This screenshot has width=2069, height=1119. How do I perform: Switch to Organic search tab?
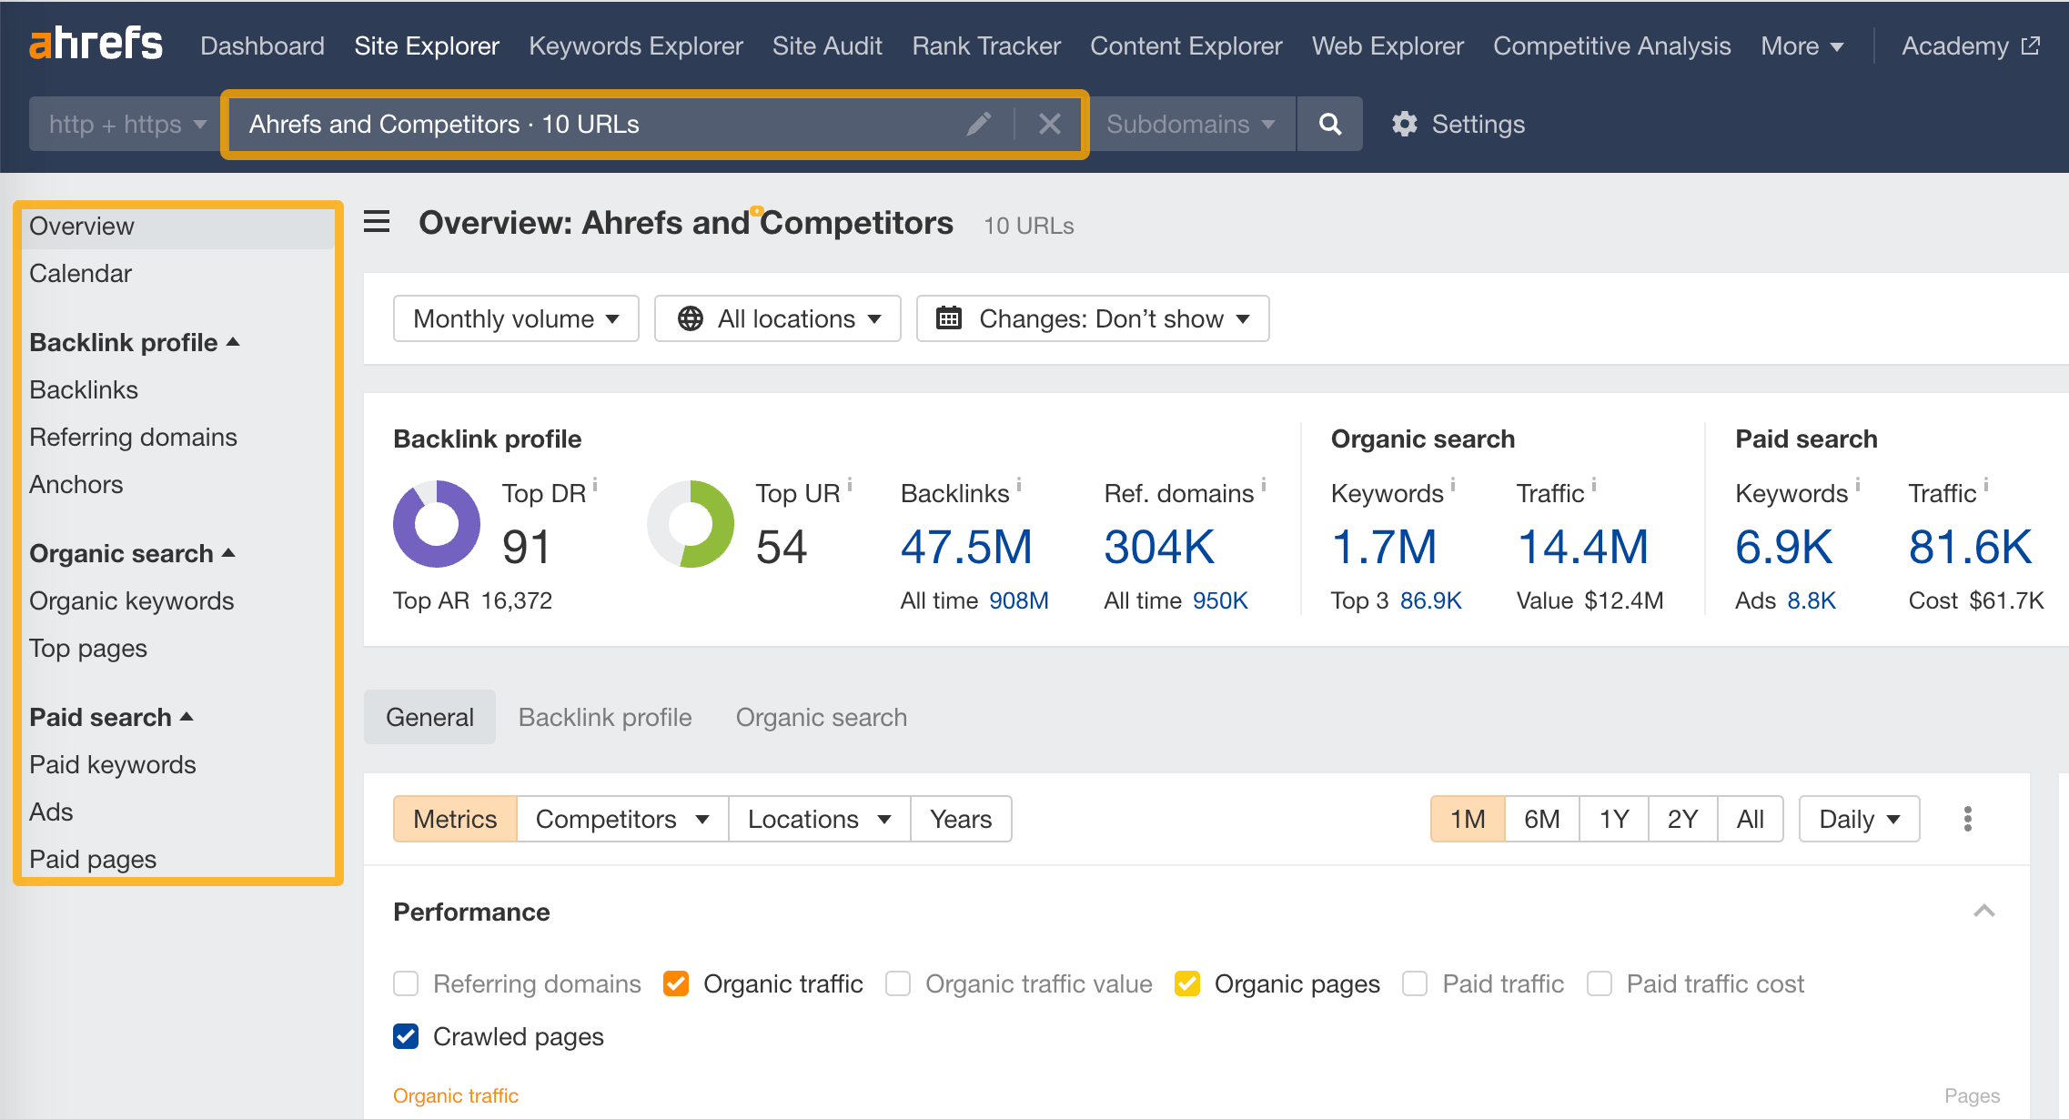[x=823, y=717]
